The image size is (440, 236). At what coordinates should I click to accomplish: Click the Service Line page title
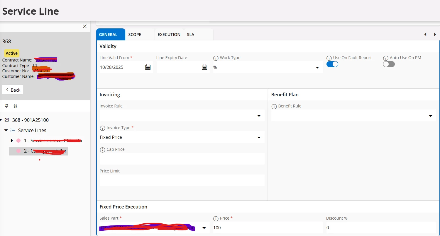(31, 11)
